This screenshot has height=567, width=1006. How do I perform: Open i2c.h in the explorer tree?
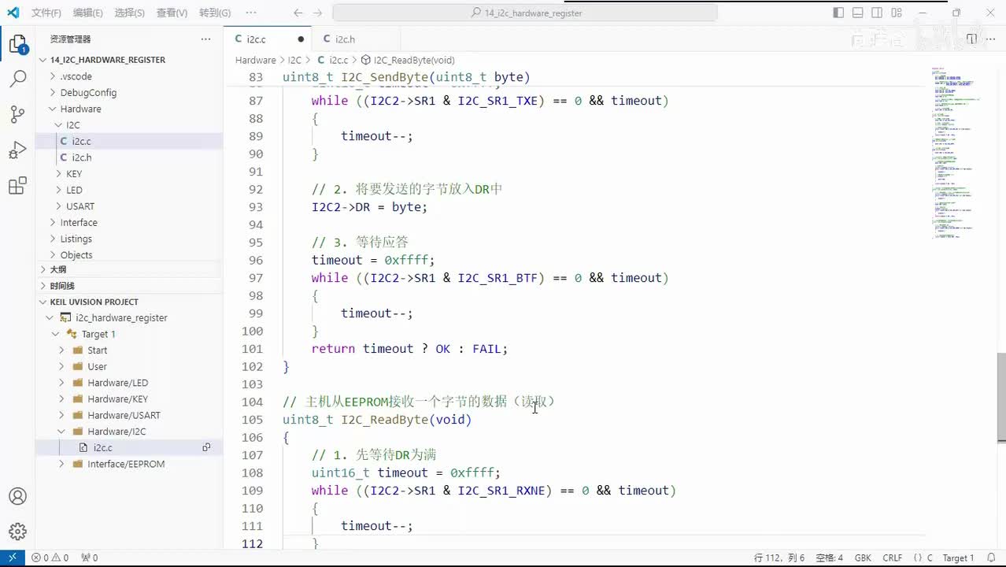coord(82,157)
